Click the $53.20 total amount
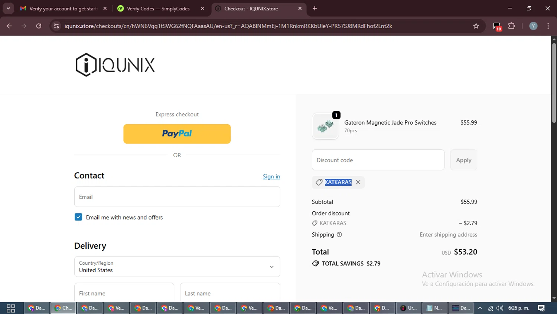Viewport: 557px width, 314px height. coord(466,252)
